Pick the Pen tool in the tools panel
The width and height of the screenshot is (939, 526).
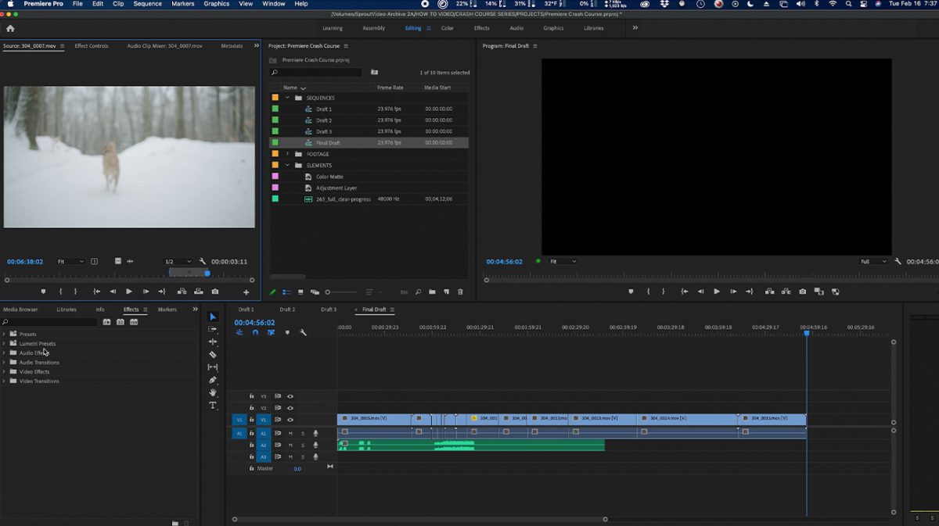click(213, 380)
